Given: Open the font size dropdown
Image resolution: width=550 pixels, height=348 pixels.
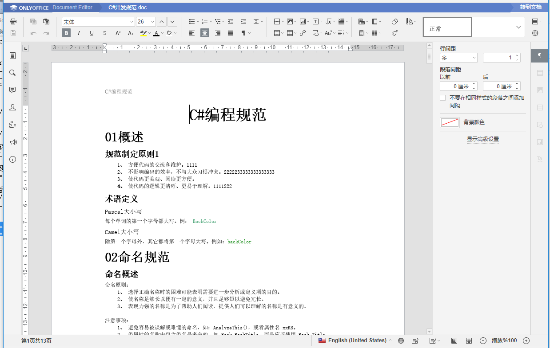Looking at the screenshot, I should tap(153, 22).
